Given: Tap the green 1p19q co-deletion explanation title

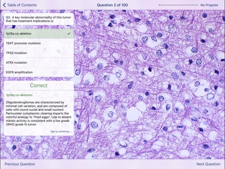Looking at the screenshot, I should click(x=19, y=95).
